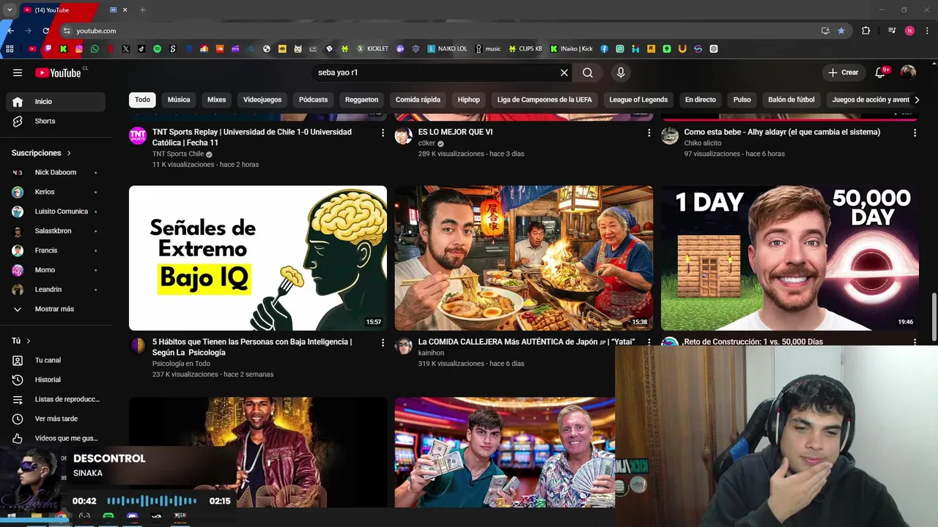Open options for TNT Sports Replay video

pos(383,132)
